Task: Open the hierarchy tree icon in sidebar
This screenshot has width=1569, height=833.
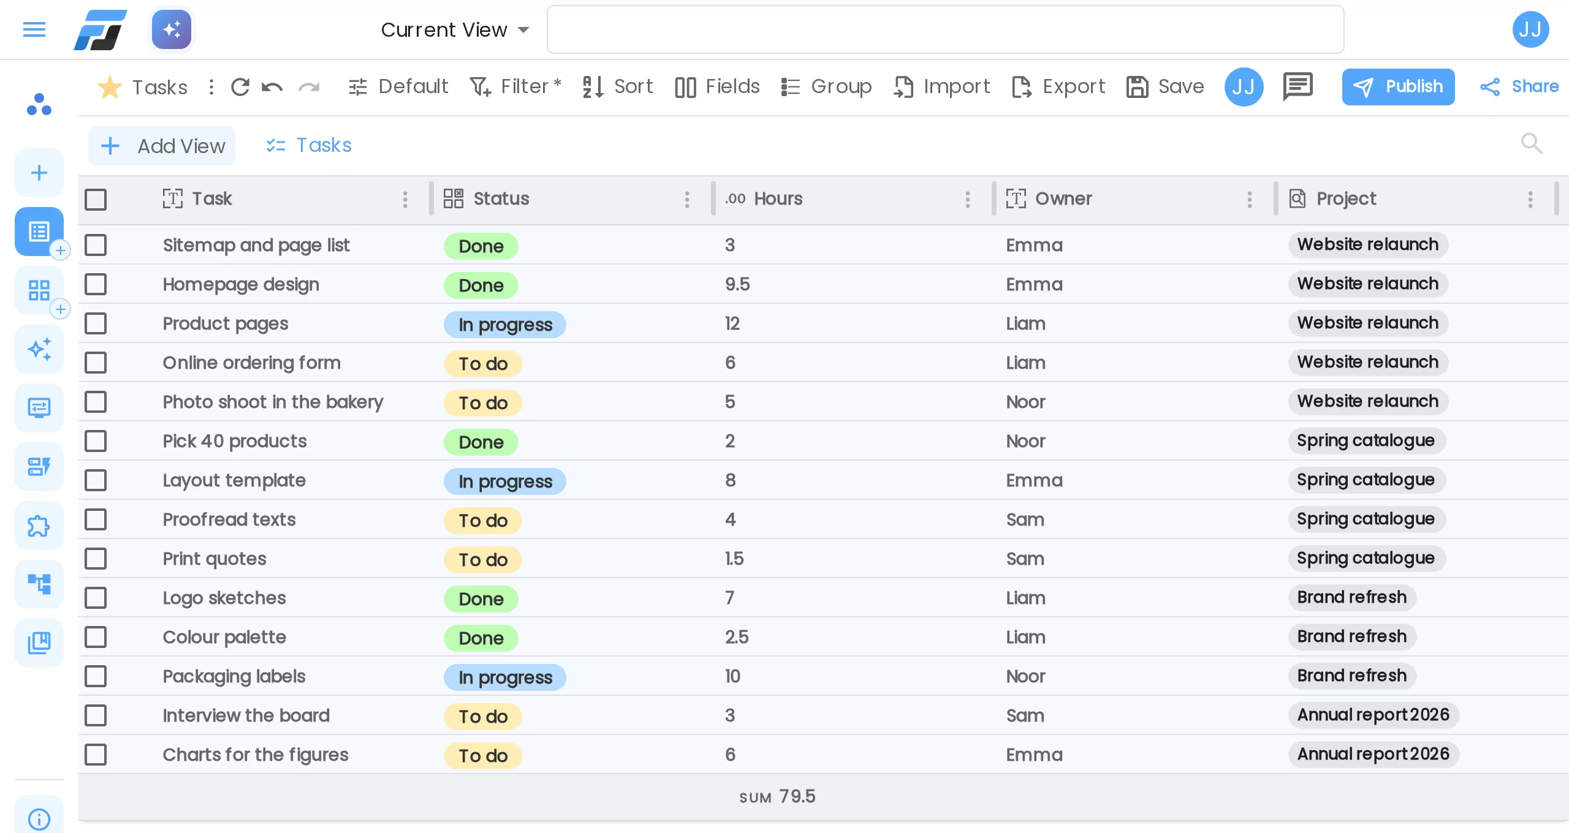Action: tap(39, 584)
